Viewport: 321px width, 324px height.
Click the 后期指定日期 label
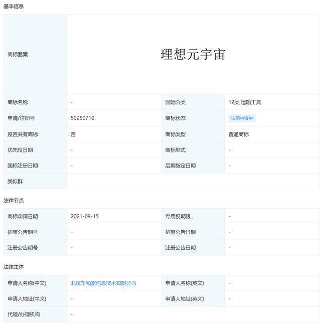click(x=181, y=166)
